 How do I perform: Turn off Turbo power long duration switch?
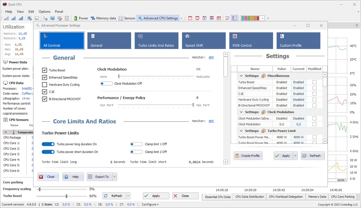pyautogui.click(x=48, y=144)
